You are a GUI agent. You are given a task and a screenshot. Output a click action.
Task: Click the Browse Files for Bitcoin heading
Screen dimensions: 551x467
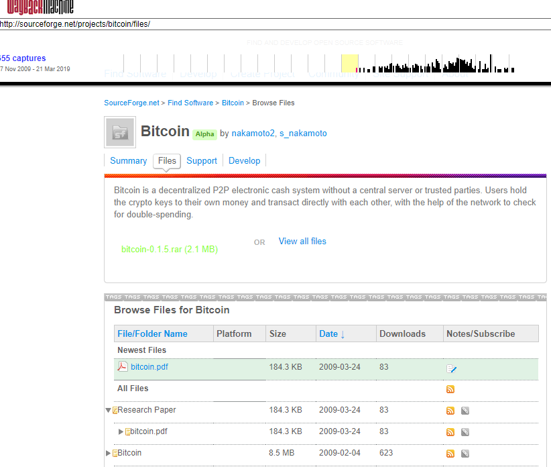coord(172,310)
